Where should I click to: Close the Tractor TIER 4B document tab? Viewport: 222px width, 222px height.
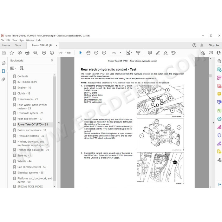(56, 45)
